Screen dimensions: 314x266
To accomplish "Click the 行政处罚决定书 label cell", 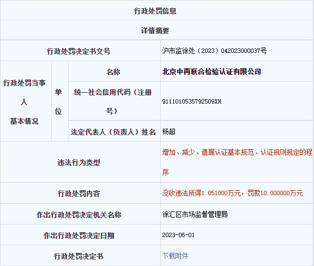I will (x=80, y=256).
